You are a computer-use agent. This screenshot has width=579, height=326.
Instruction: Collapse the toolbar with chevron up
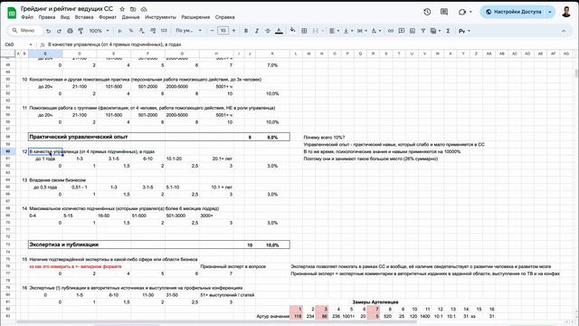pyautogui.click(x=564, y=31)
